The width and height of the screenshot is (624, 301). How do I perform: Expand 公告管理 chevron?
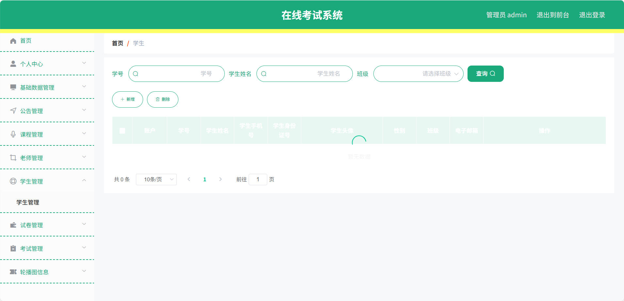click(x=84, y=110)
